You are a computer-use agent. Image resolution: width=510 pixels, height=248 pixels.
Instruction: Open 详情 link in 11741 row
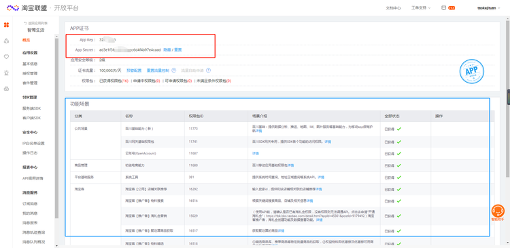click(x=328, y=142)
